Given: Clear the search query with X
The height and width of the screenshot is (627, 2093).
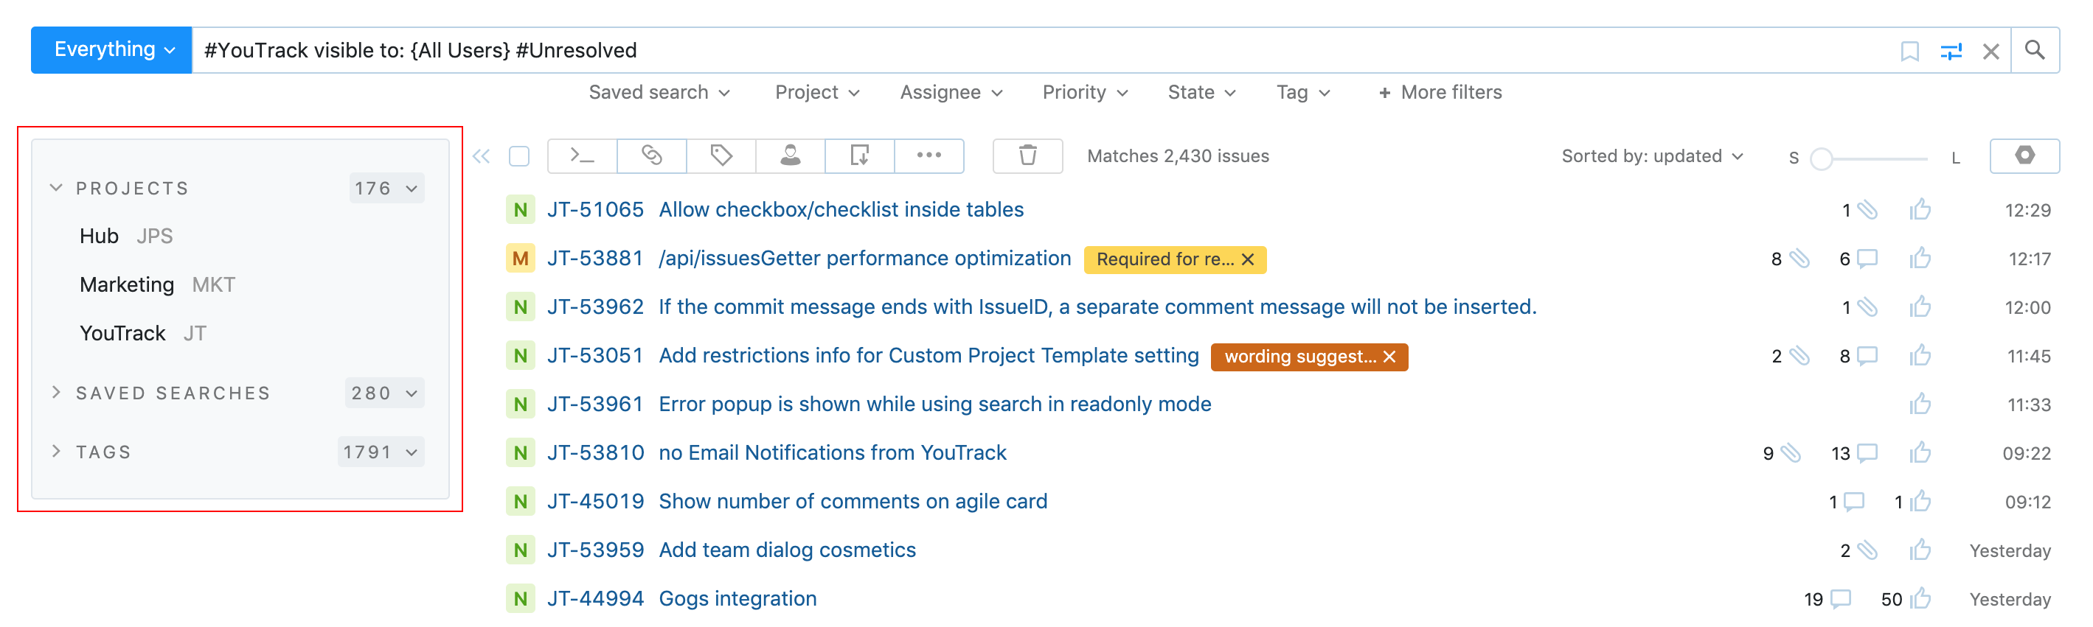Looking at the screenshot, I should (x=1990, y=51).
